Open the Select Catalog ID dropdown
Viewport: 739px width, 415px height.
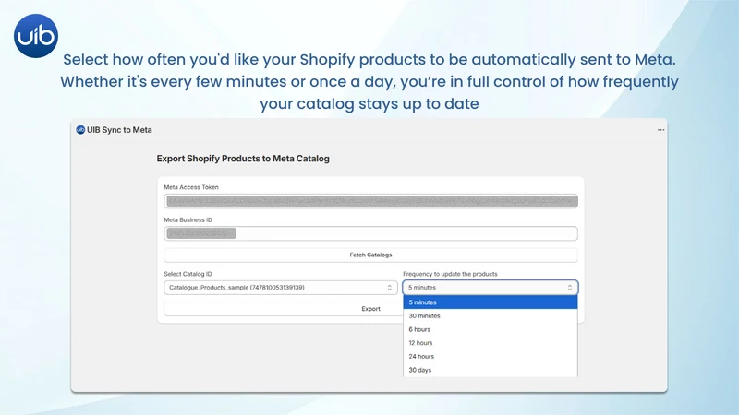(x=281, y=288)
